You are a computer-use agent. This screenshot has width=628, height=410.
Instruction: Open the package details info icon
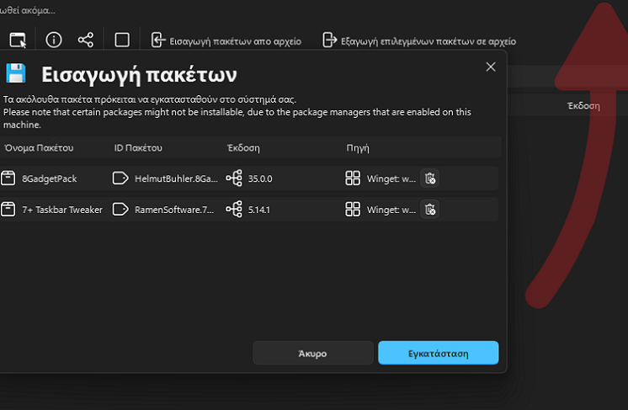pyautogui.click(x=54, y=40)
